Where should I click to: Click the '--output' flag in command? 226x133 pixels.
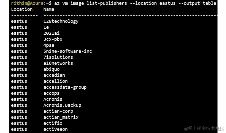click(x=189, y=3)
